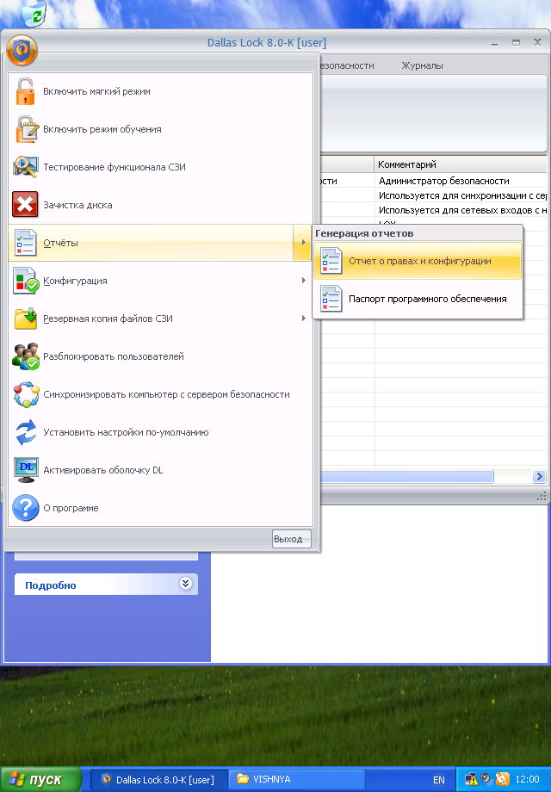The width and height of the screenshot is (551, 792).
Task: Click the Подробно panel label
Action: 51,585
